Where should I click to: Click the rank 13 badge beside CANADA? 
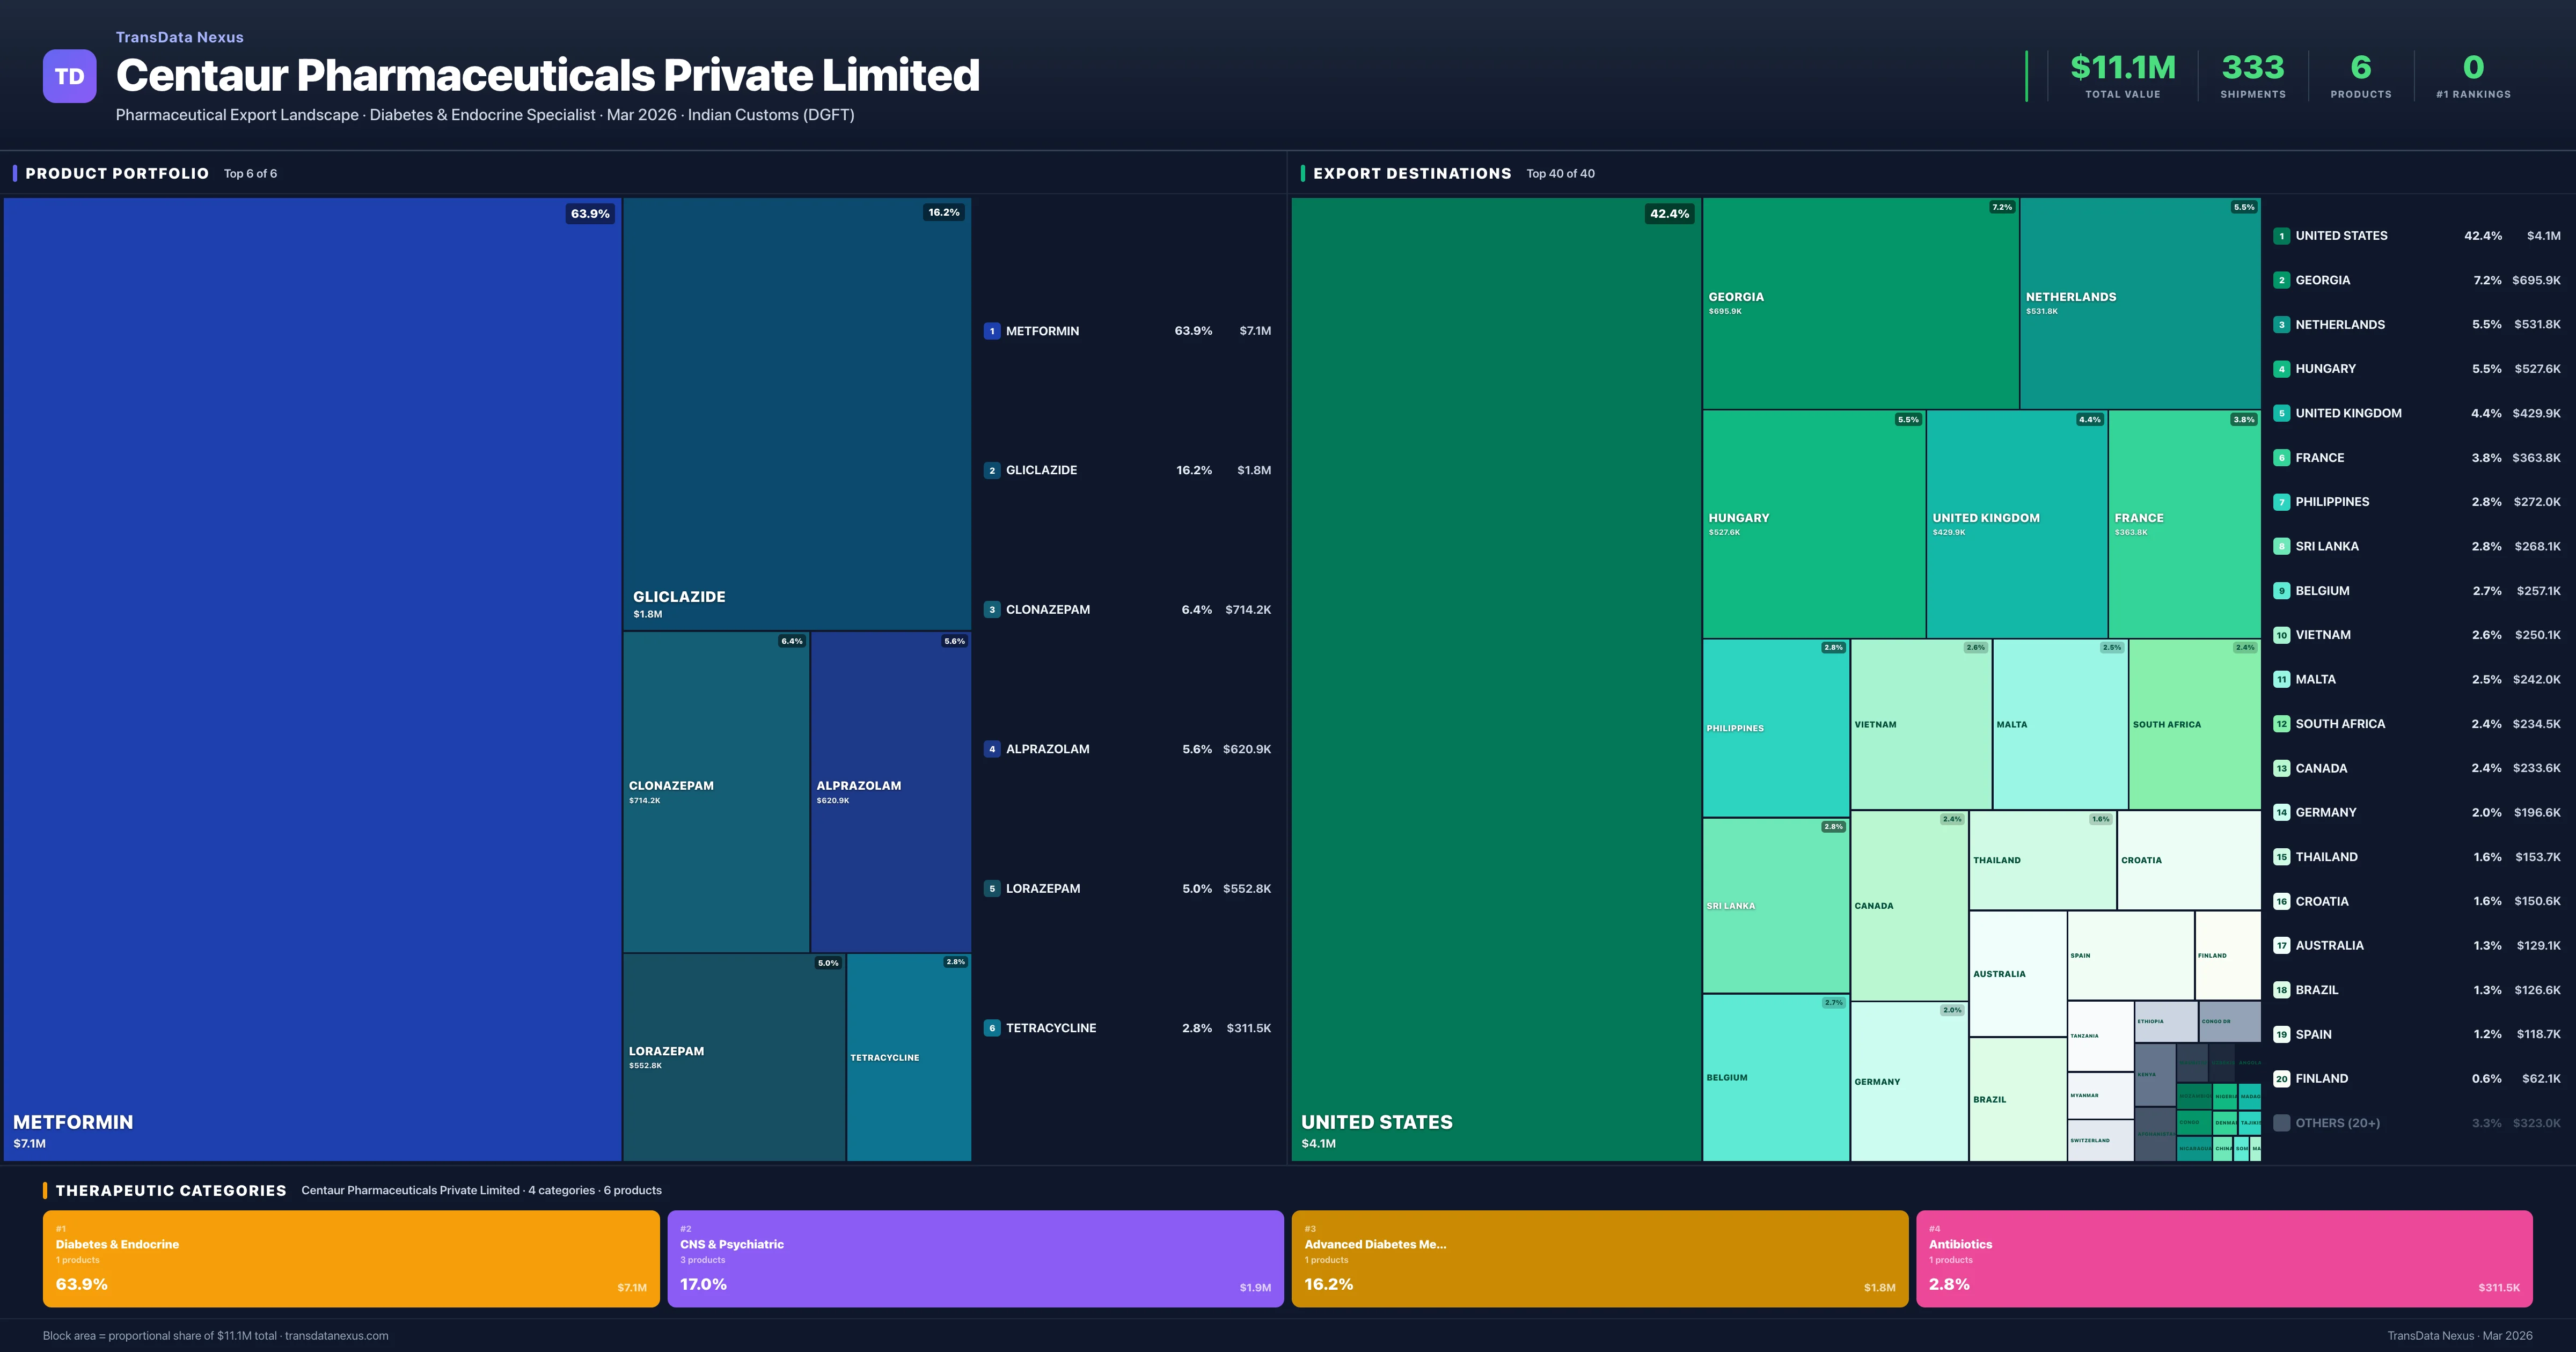tap(2281, 768)
